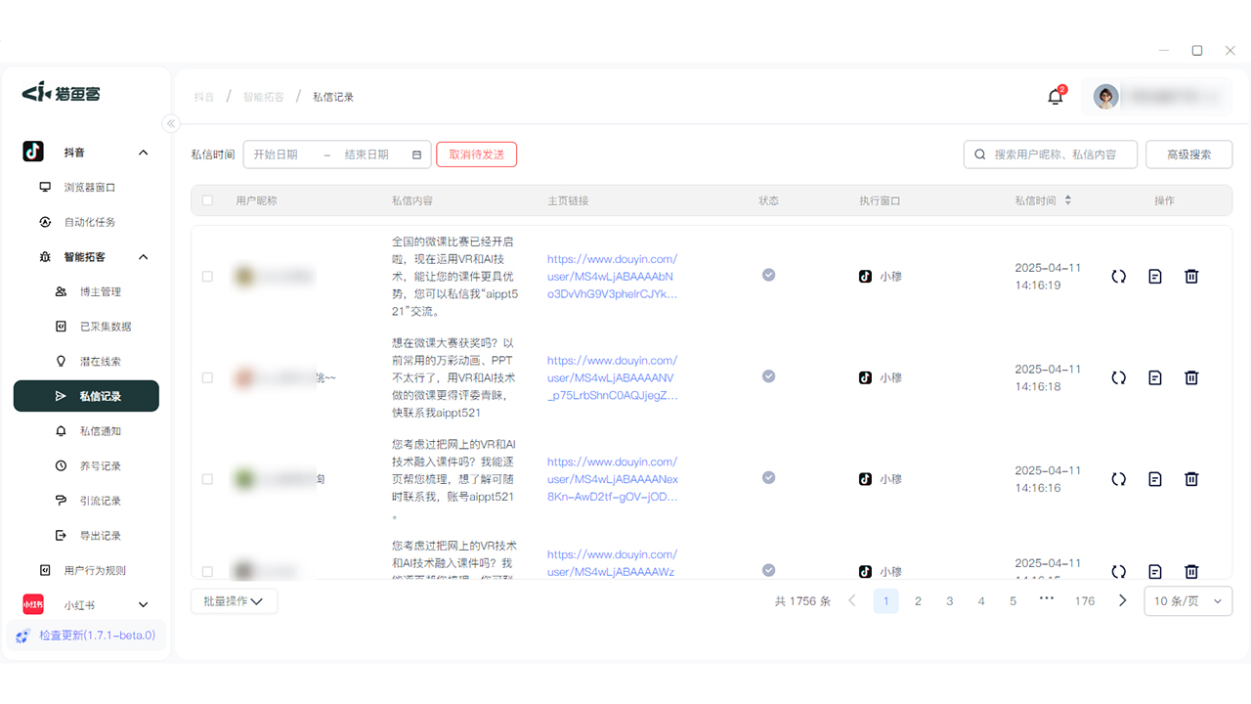Open douyin link containing _p75LrbShnC0AQJjegZ
The image size is (1251, 704).
pos(612,377)
